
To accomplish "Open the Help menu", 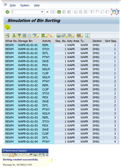I will click(x=37, y=5).
